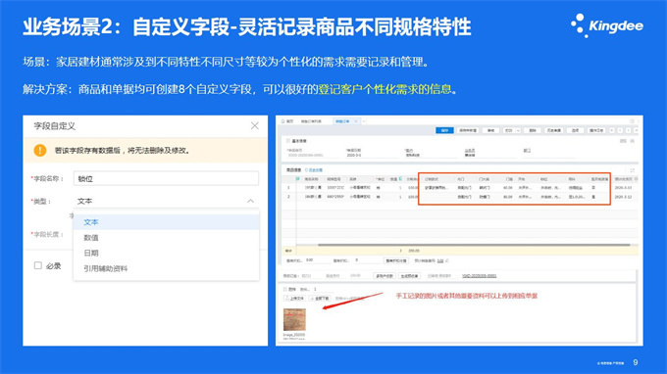Close the 字段自定义 dialog with X
This screenshot has width=667, height=374.
point(254,125)
